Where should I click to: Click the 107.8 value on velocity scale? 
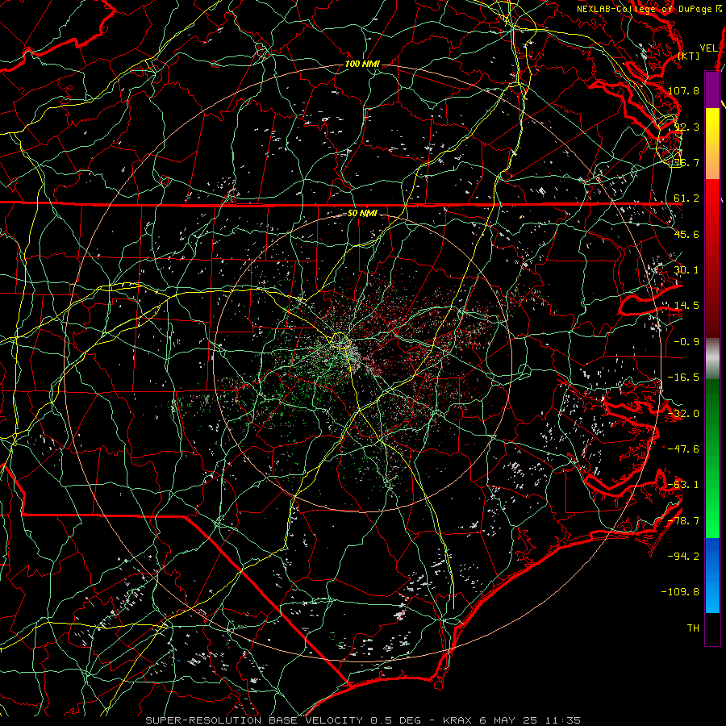[684, 90]
